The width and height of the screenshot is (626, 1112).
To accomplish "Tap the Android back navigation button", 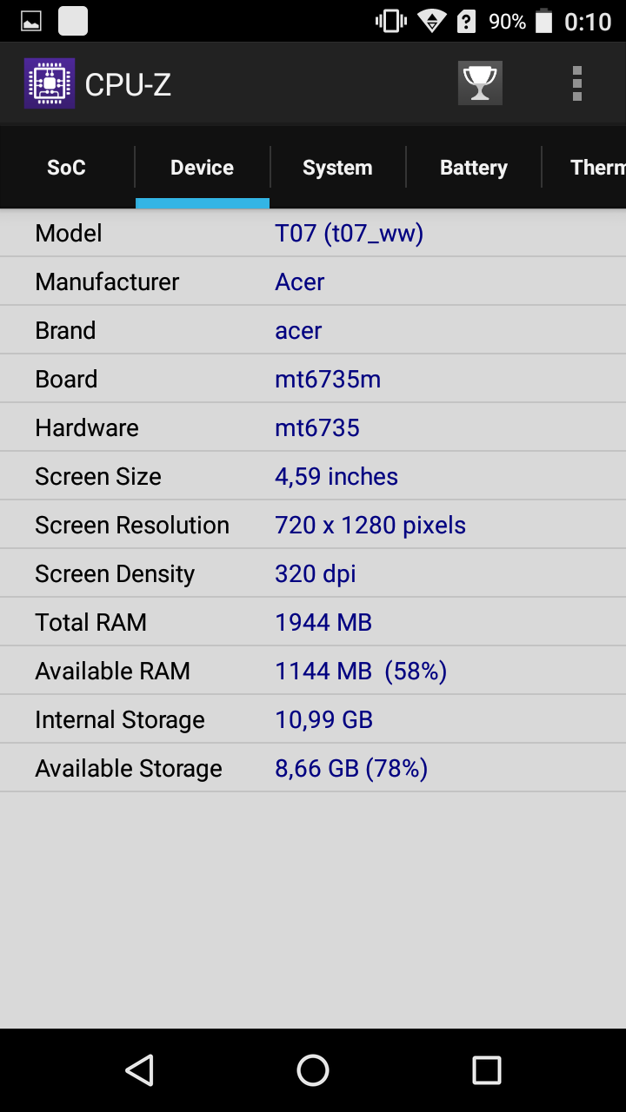I will click(x=139, y=1070).
